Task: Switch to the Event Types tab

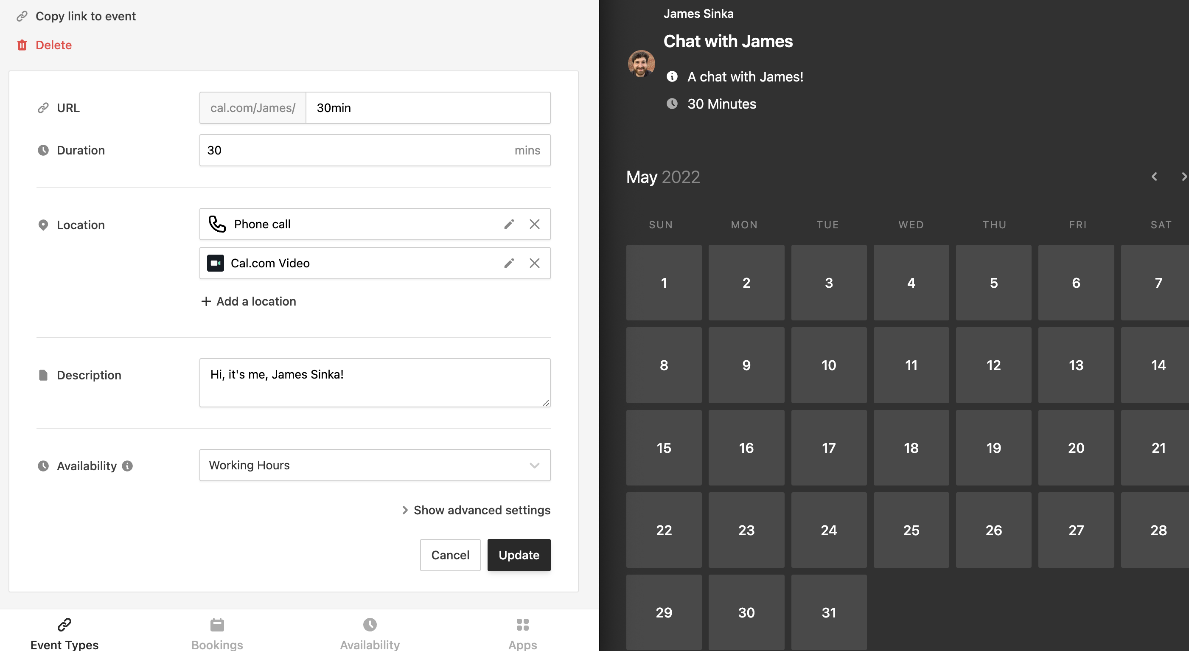Action: coord(64,632)
